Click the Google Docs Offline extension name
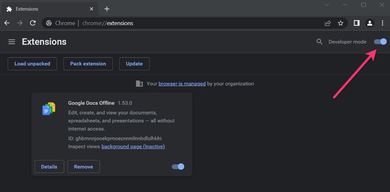This screenshot has width=390, height=192. click(x=91, y=103)
